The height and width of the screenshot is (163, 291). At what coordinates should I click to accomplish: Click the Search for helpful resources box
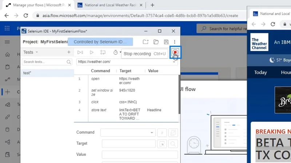click(x=222, y=29)
